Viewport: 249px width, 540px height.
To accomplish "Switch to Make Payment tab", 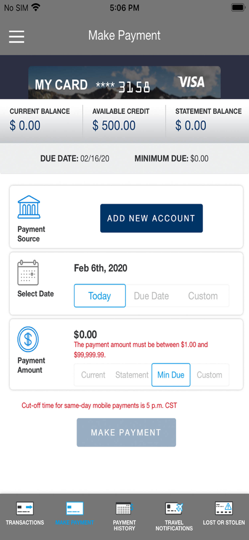I will click(x=74, y=513).
